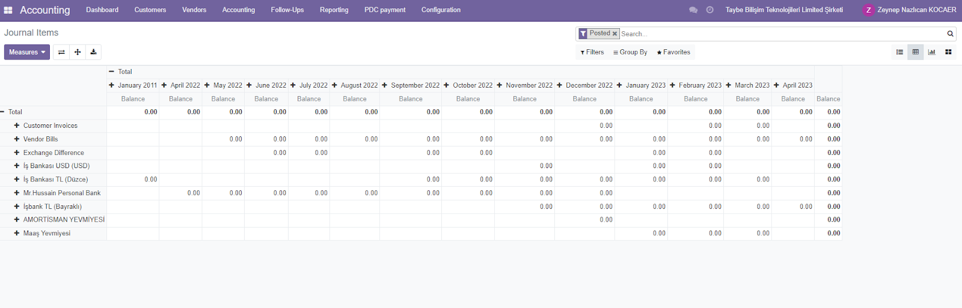Expand the January 2011 column

pyautogui.click(x=111, y=85)
